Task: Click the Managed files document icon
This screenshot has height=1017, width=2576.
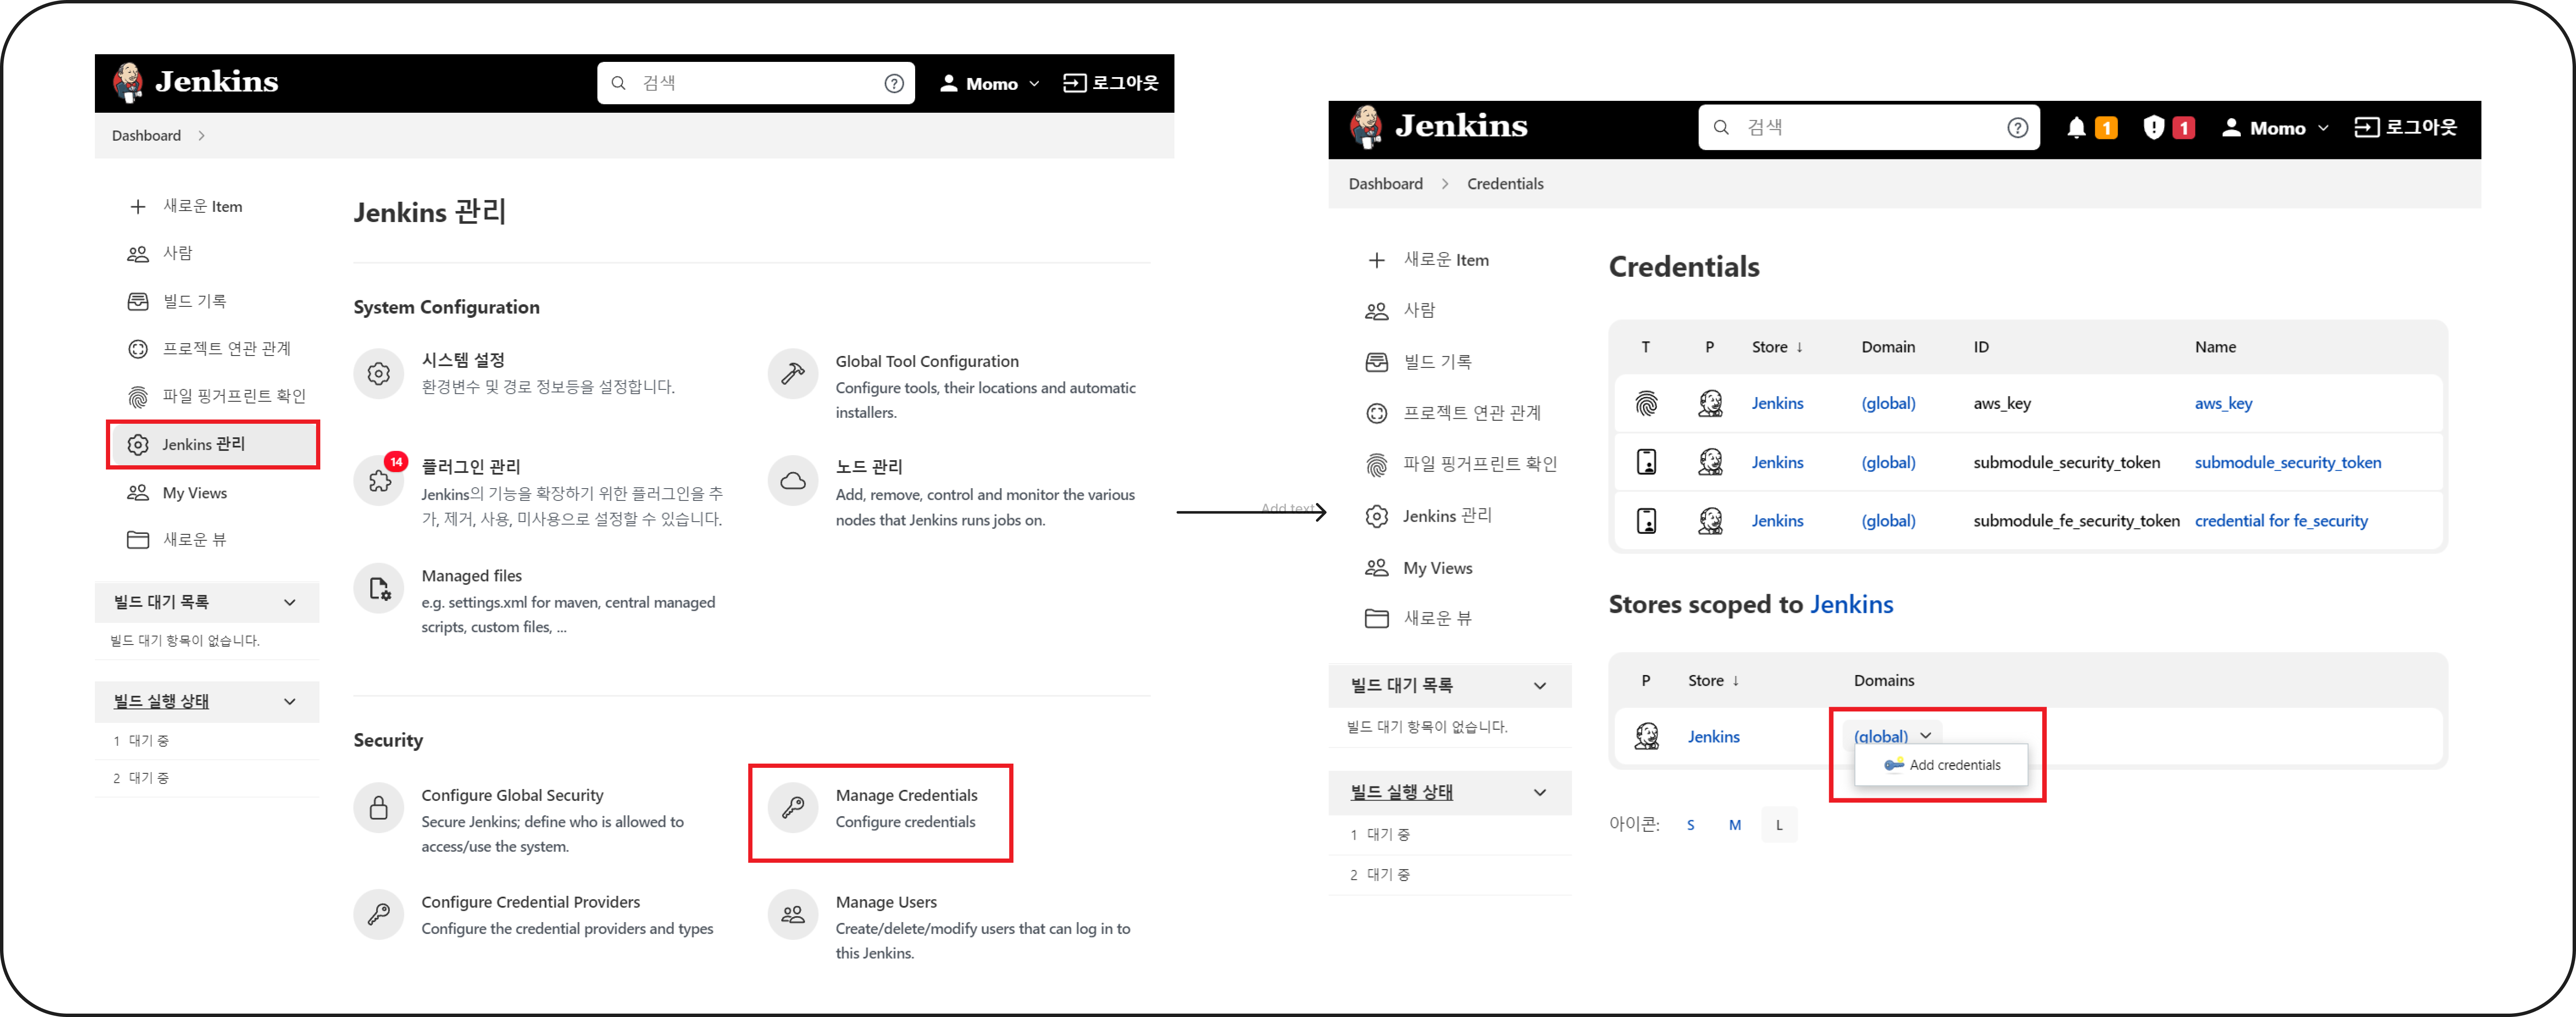Action: [379, 589]
